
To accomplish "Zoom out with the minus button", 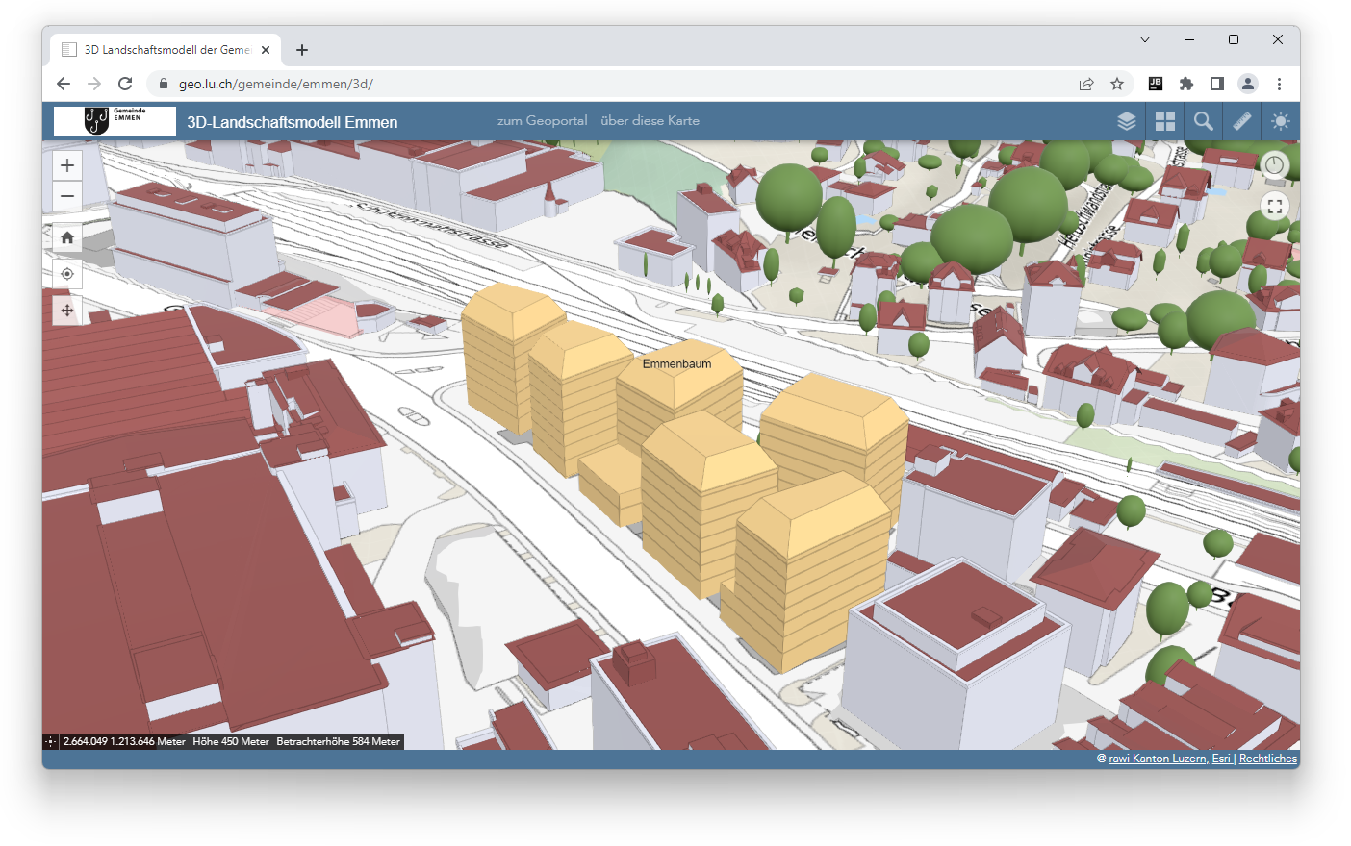I will click(67, 196).
